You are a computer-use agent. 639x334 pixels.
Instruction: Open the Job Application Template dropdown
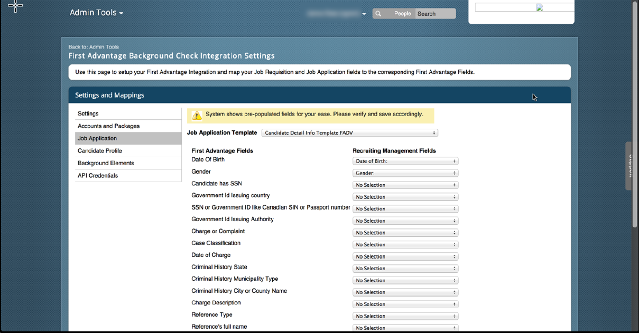(x=350, y=133)
